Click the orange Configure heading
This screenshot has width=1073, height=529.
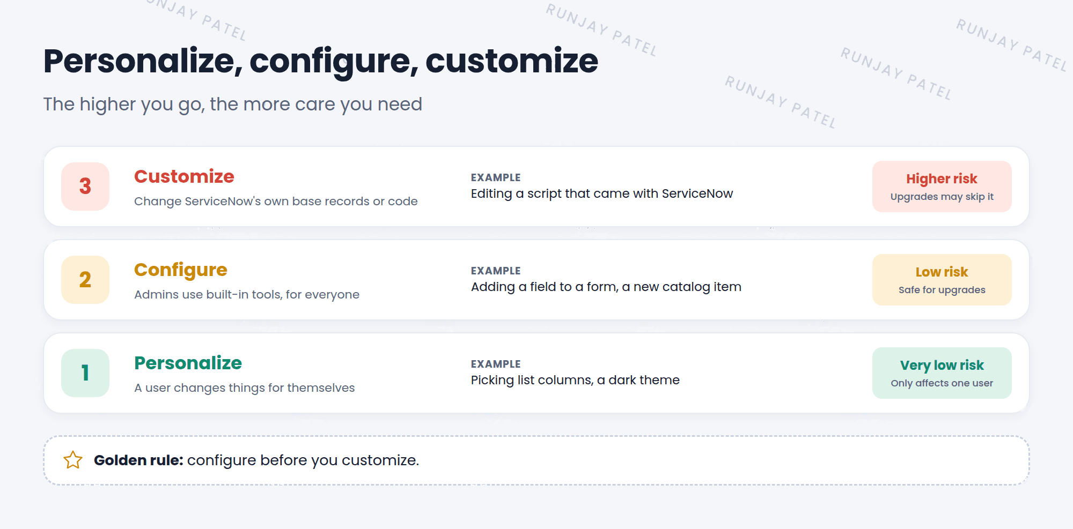[x=181, y=270]
